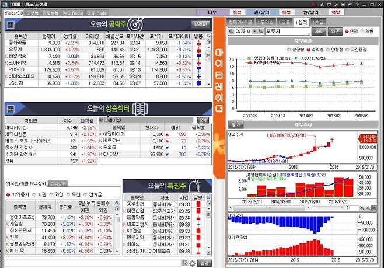The image size is (384, 268).
Task: Click the zoom-out magnifier on chart toolbar
Action: click(x=368, y=208)
